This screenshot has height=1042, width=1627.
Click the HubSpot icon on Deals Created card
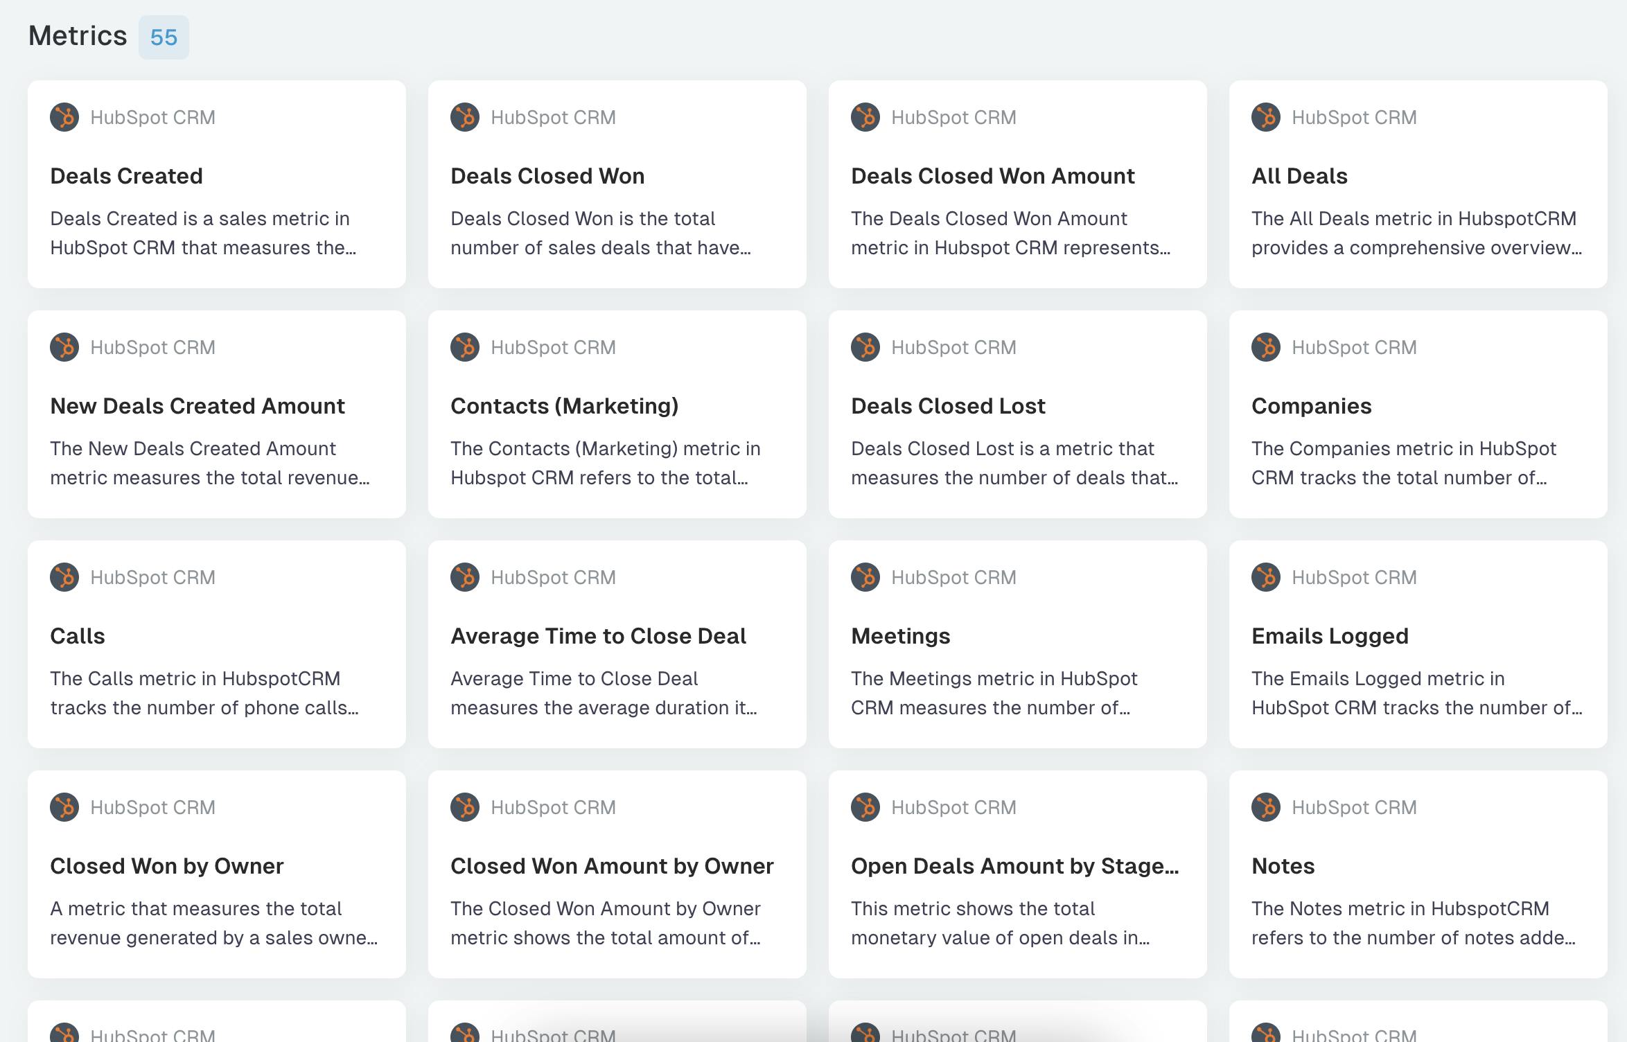[x=64, y=117]
